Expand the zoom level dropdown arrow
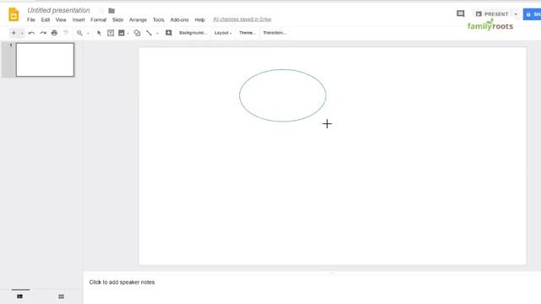This screenshot has width=541, height=304. coord(88,33)
